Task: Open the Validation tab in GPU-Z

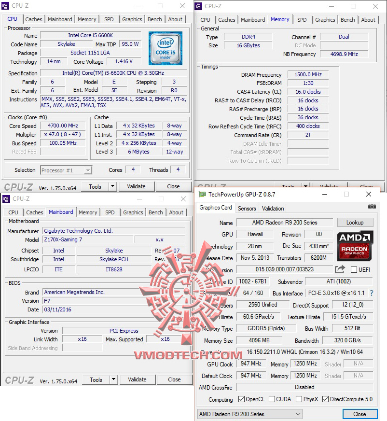Action: (x=273, y=209)
